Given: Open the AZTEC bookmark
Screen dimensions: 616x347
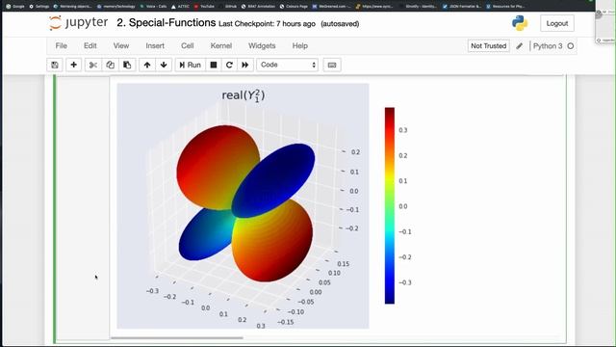Looking at the screenshot, I should click(x=180, y=7).
